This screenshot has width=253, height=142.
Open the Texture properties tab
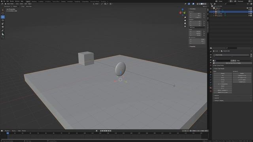click(x=211, y=91)
